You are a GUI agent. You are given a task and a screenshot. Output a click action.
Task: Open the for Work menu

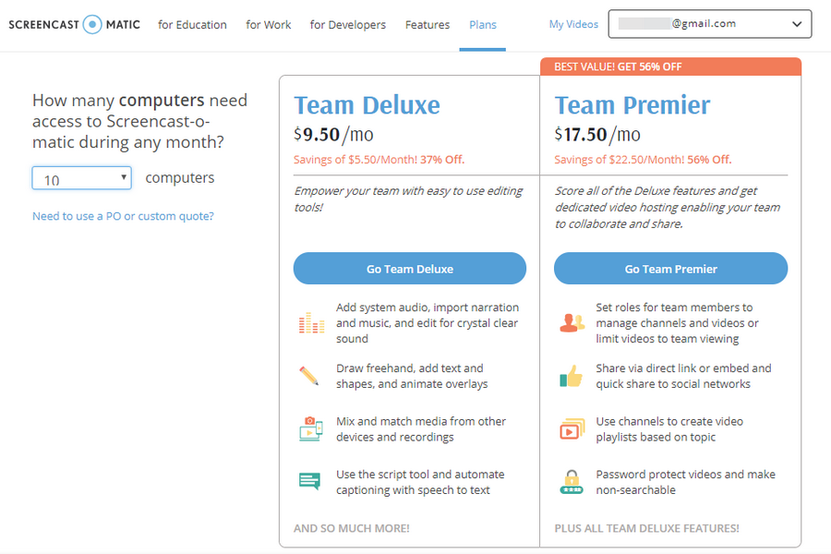(x=268, y=25)
